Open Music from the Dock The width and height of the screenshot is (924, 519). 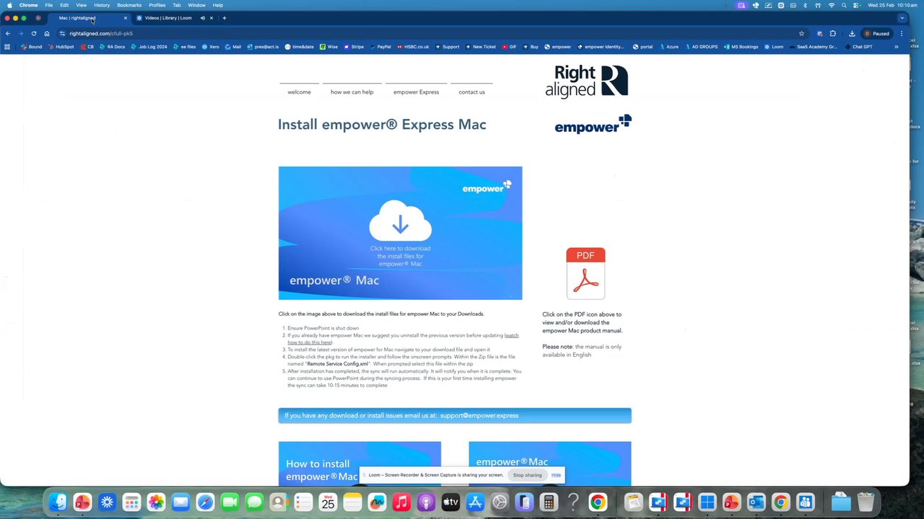[401, 502]
